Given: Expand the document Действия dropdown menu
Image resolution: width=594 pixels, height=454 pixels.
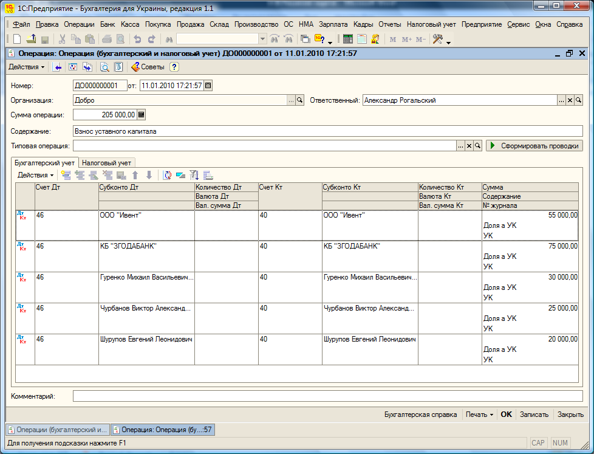Looking at the screenshot, I should coord(27,67).
